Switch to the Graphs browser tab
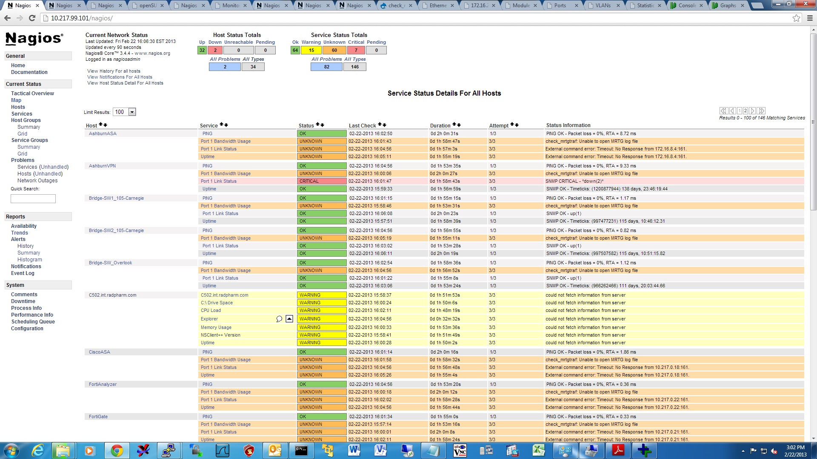The width and height of the screenshot is (817, 459). (728, 6)
